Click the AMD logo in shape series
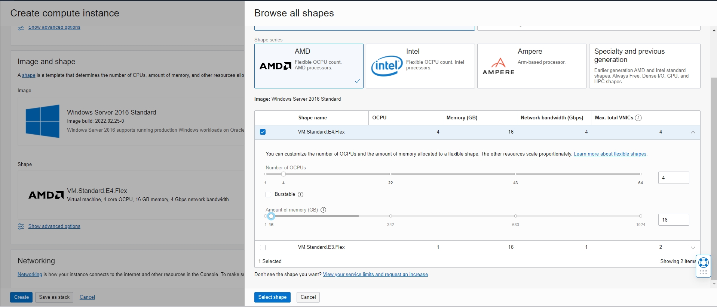Viewport: 717px width, 307px height. click(275, 66)
